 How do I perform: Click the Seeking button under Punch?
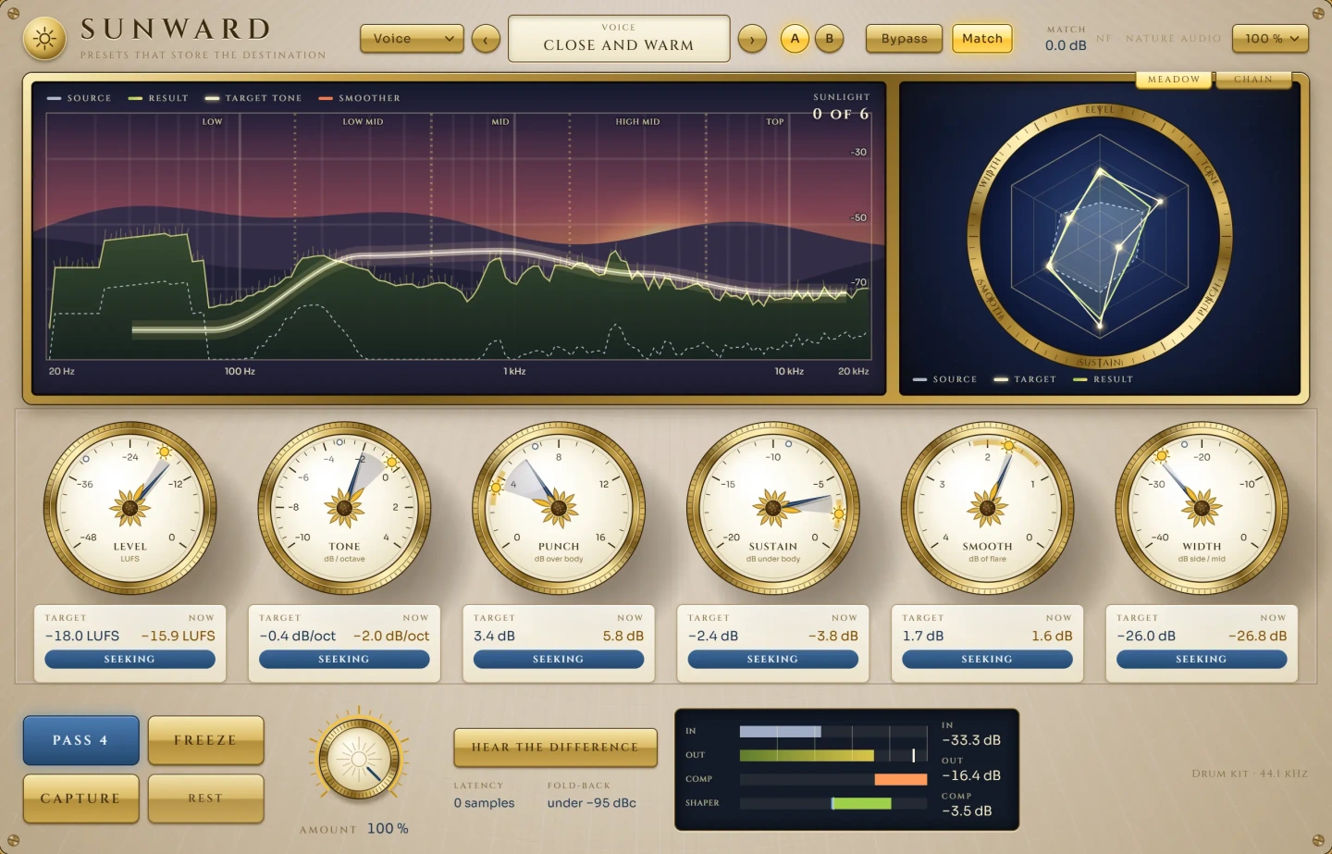point(559,659)
